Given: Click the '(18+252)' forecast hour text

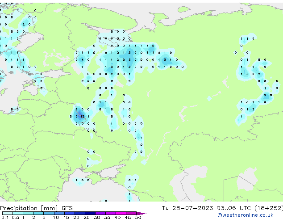Looking at the screenshot, I should (269, 208).
